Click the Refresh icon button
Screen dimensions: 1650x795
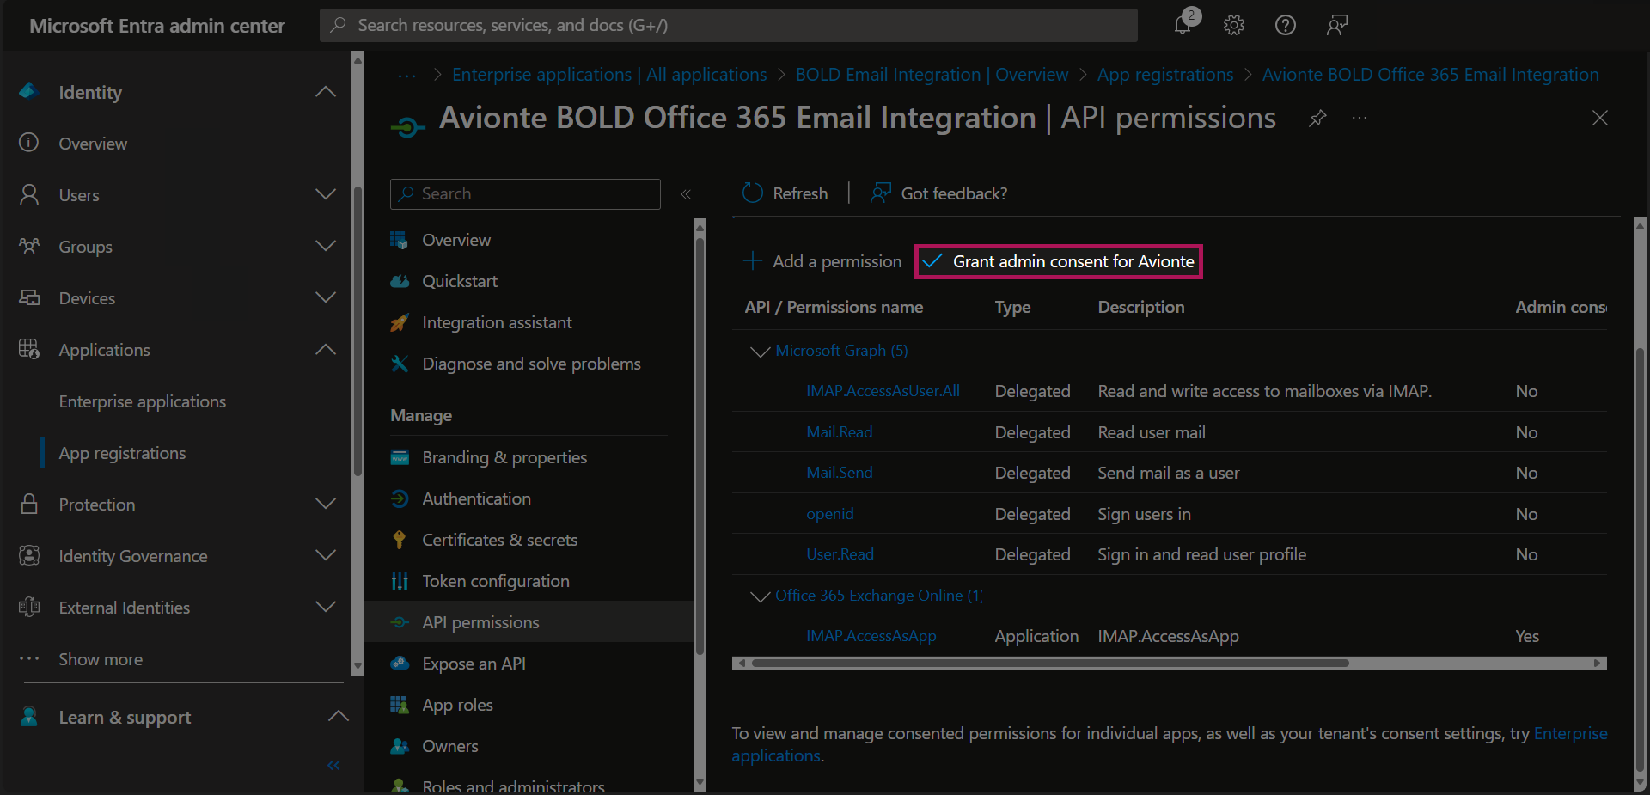tap(753, 193)
